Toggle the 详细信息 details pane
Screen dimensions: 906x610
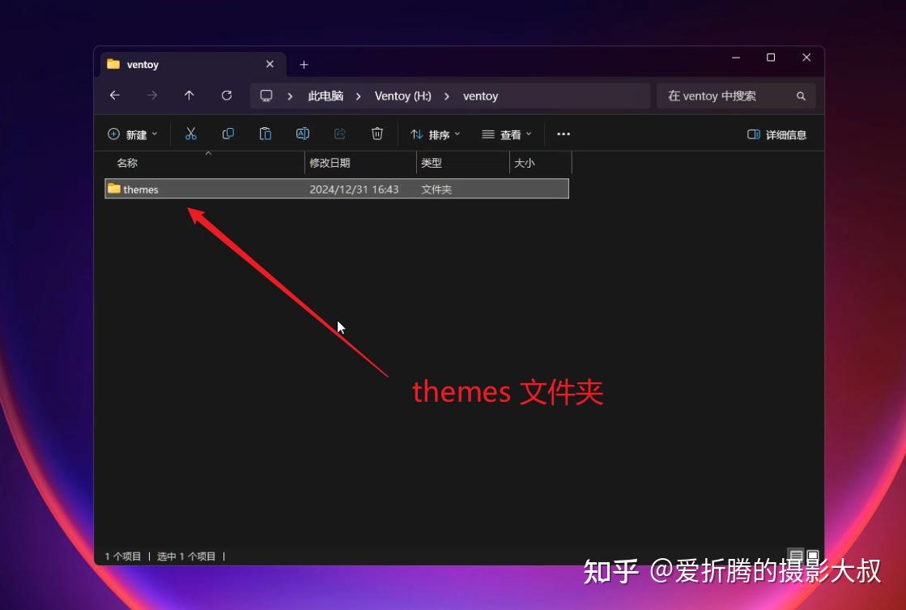[x=777, y=134]
